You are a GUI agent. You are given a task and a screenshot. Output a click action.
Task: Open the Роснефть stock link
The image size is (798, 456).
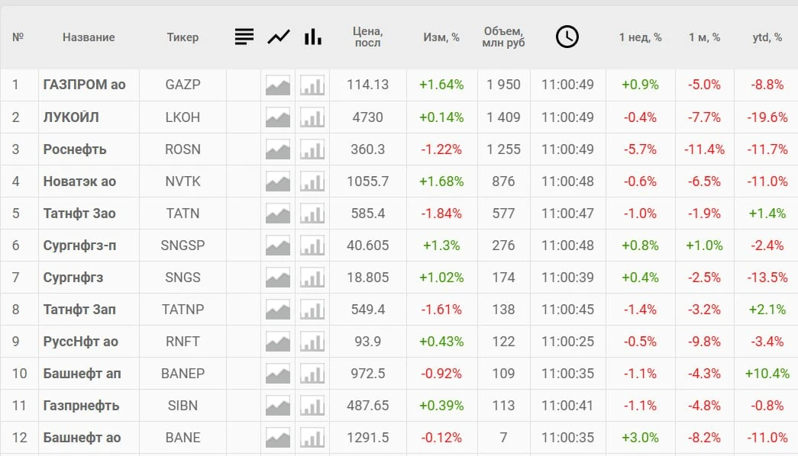click(x=75, y=149)
